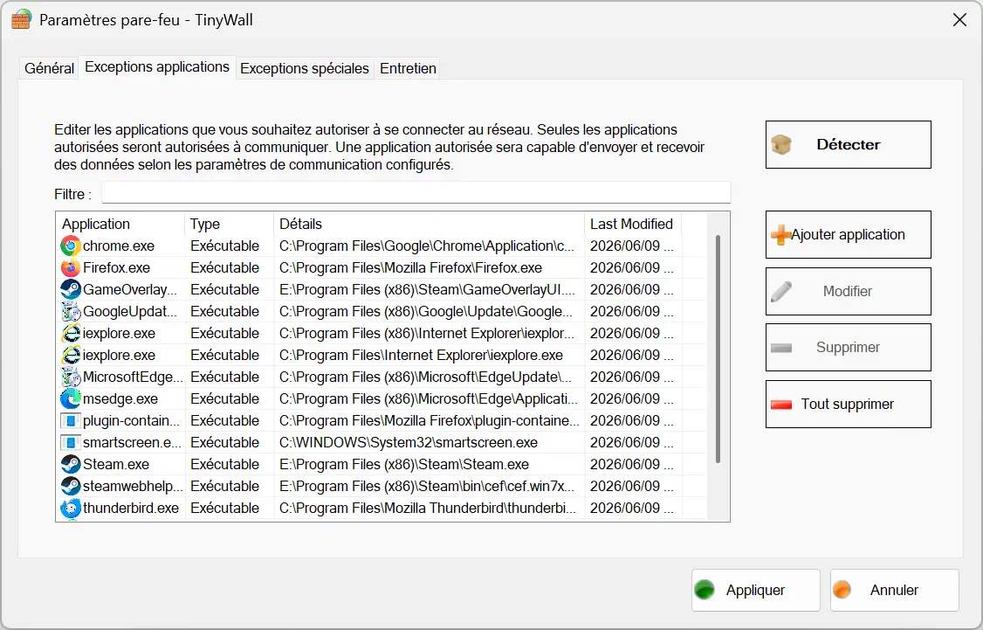983x630 pixels.
Task: Click the Annuler button label
Action: [x=894, y=590]
